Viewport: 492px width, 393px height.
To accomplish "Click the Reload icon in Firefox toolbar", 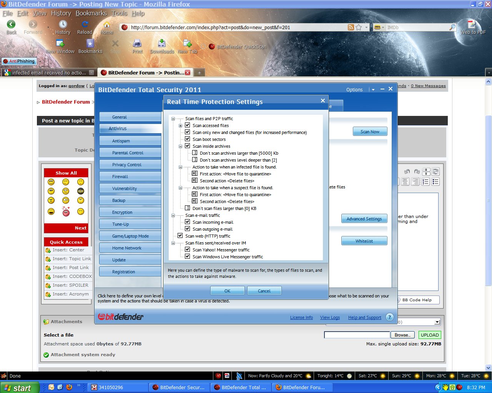I will [x=85, y=24].
